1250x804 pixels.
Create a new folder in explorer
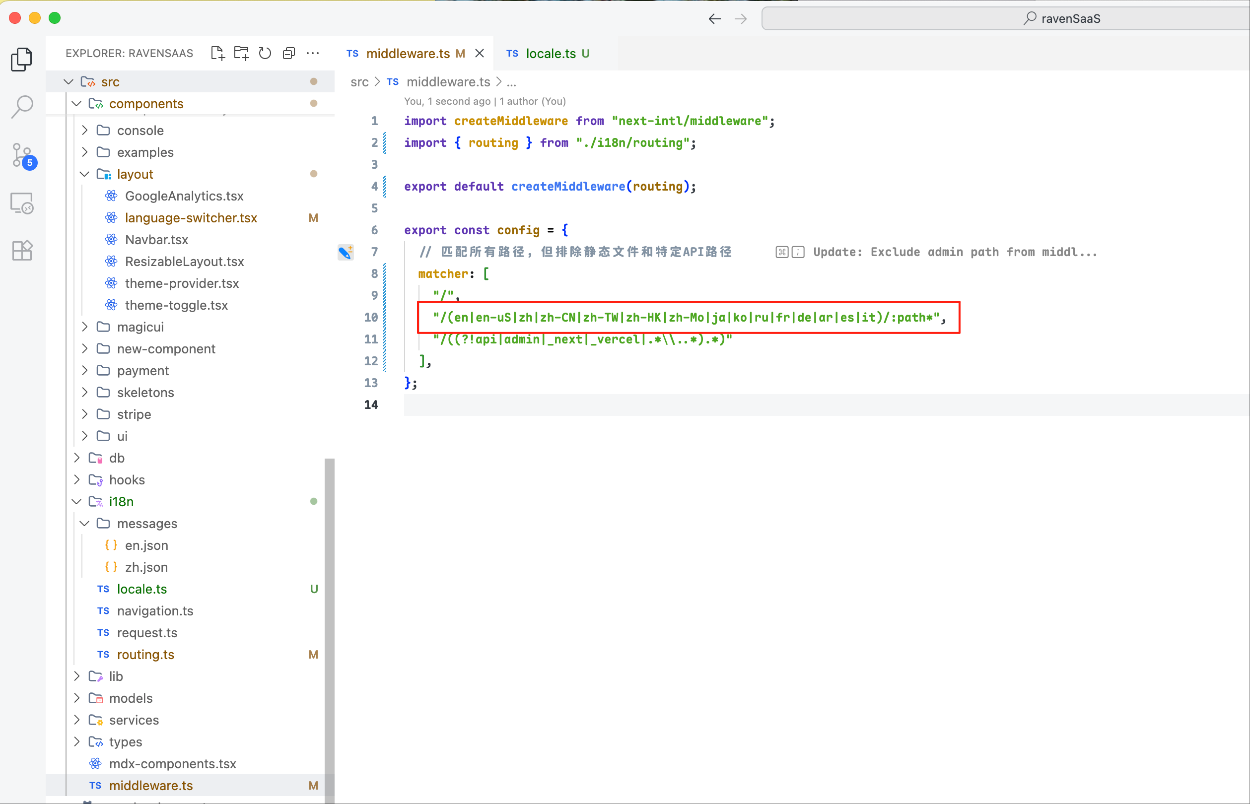click(x=241, y=53)
